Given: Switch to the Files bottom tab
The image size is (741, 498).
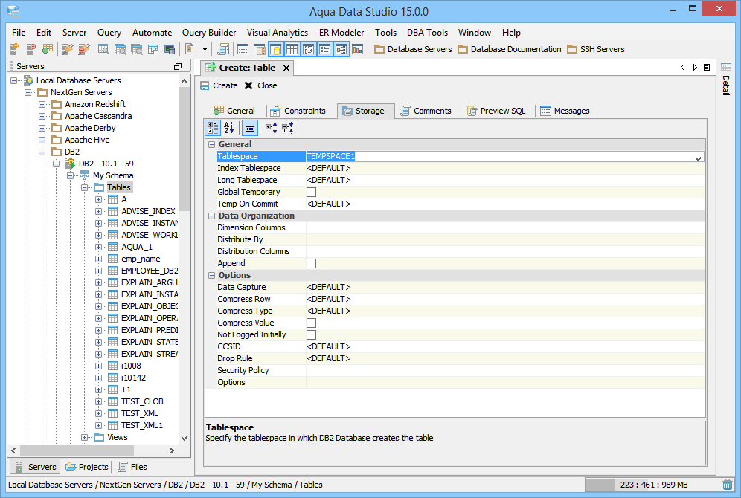Looking at the screenshot, I should coord(132,467).
